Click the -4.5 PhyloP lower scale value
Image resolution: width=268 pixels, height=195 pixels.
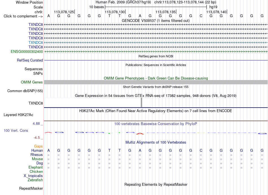(37, 138)
